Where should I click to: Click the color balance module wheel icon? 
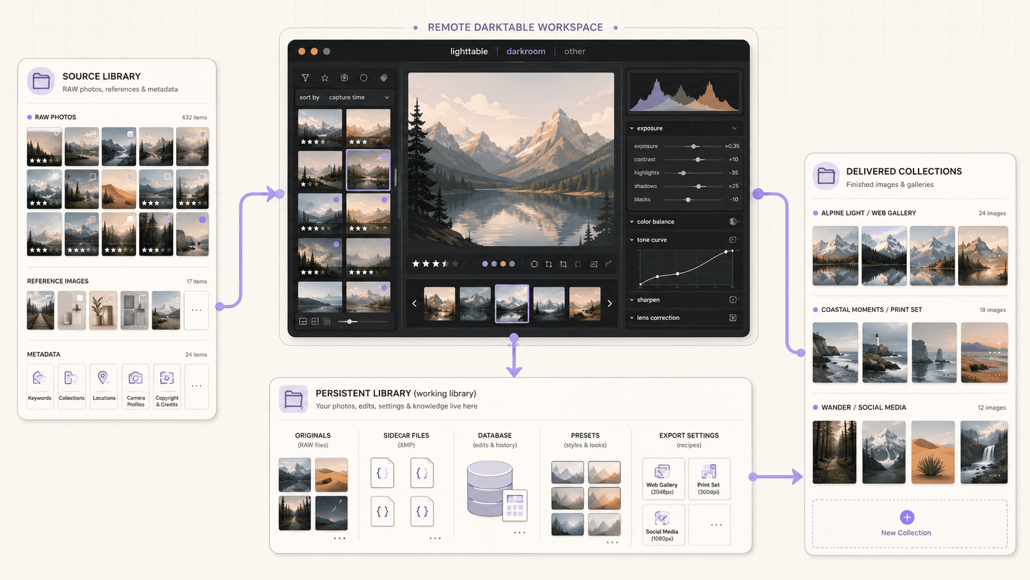(x=732, y=221)
